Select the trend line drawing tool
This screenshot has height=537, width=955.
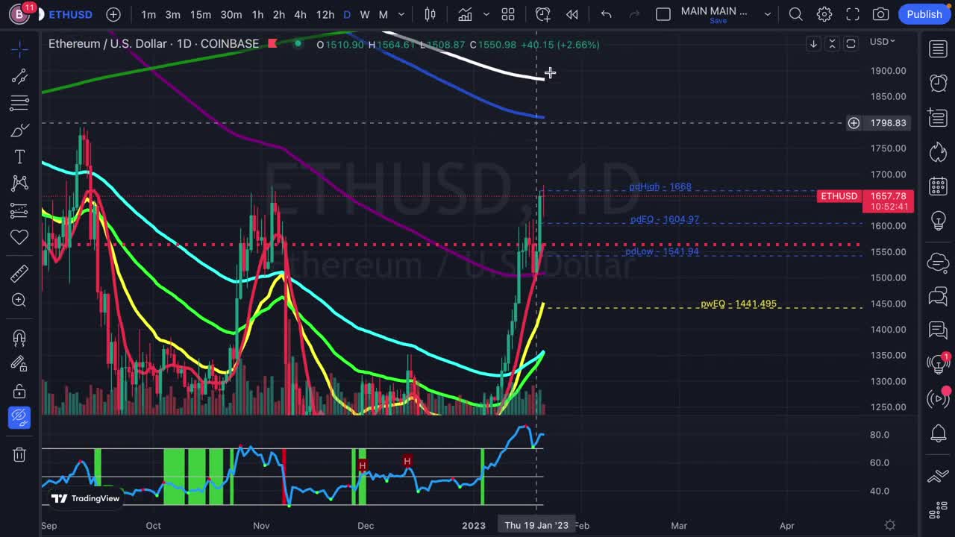coord(19,76)
